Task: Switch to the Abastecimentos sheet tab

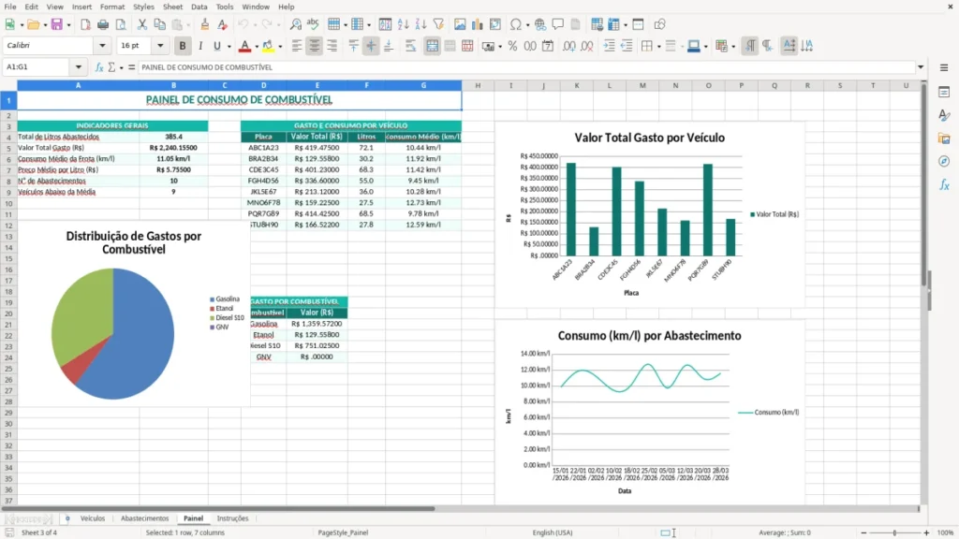Action: (x=144, y=518)
